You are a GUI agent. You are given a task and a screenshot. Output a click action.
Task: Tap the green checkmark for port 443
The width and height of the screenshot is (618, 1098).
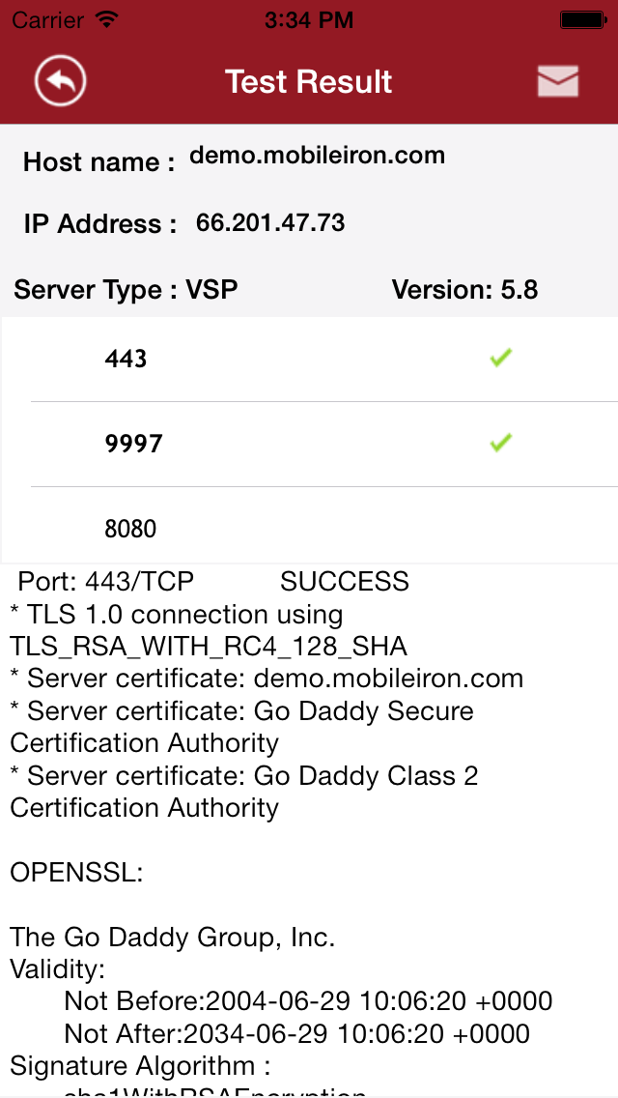tap(500, 359)
